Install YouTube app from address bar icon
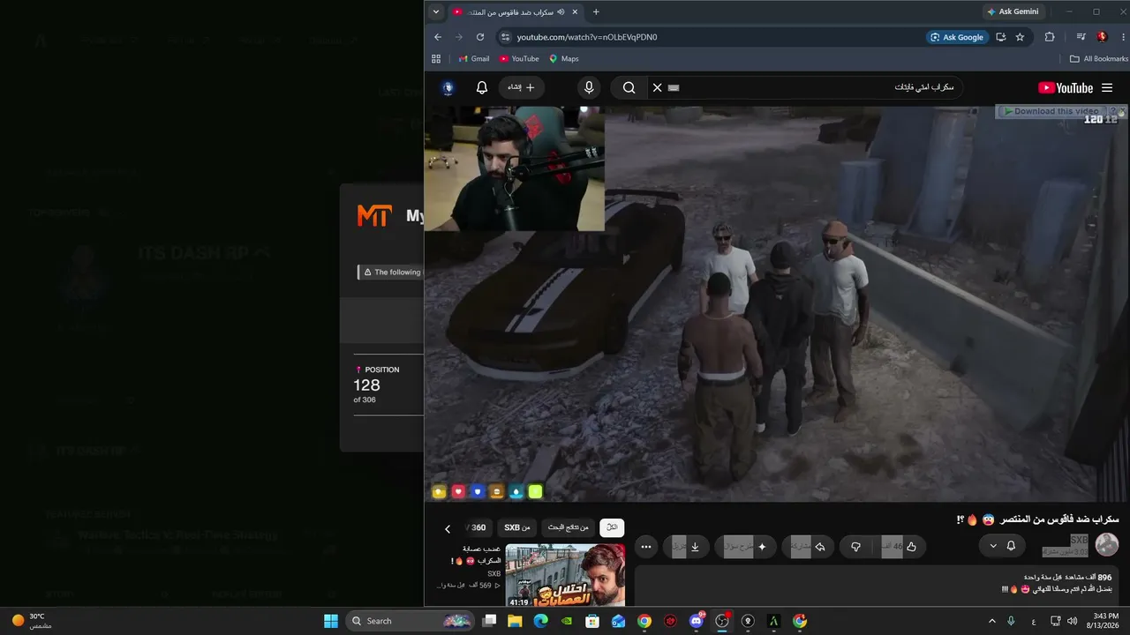 coord(1000,37)
